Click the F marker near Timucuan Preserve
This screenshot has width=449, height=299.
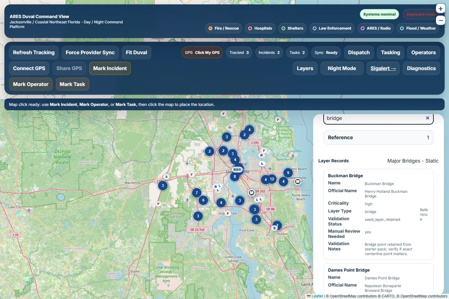pos(278,120)
